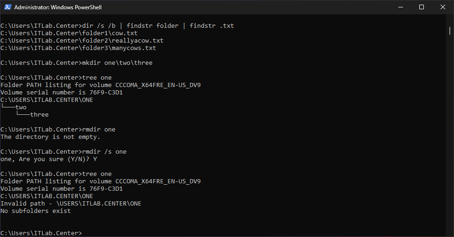The image size is (454, 237).
Task: Minimize the PowerShell window
Action: [400, 7]
